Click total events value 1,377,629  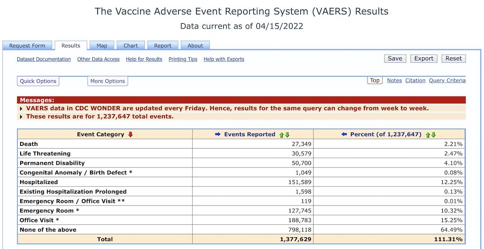pos(295,240)
